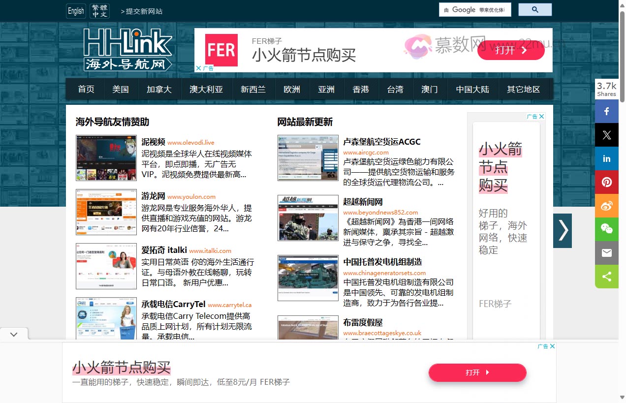This screenshot has width=626, height=403.
Task: Share the page by Email
Action: tap(606, 253)
